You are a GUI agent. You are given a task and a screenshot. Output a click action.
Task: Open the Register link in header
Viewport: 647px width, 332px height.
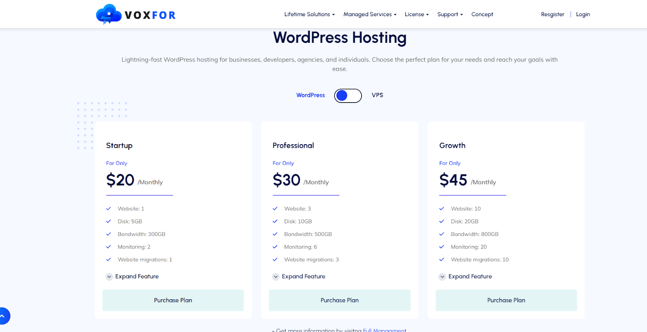[552, 15]
